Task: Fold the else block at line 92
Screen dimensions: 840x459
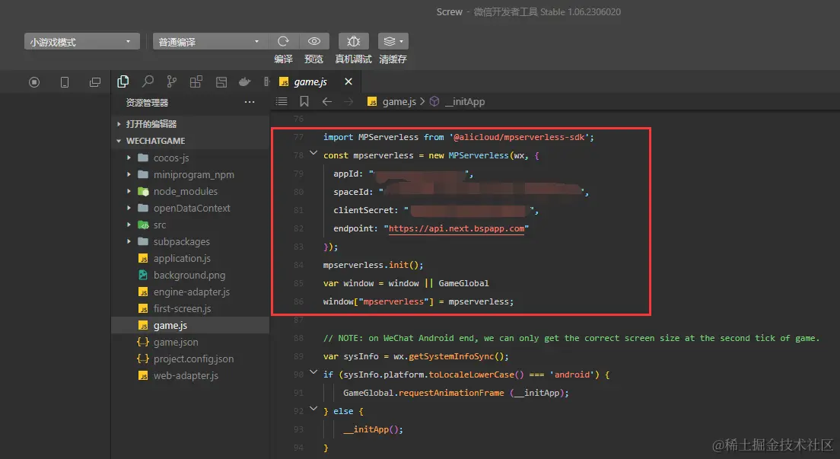Action: [313, 409]
